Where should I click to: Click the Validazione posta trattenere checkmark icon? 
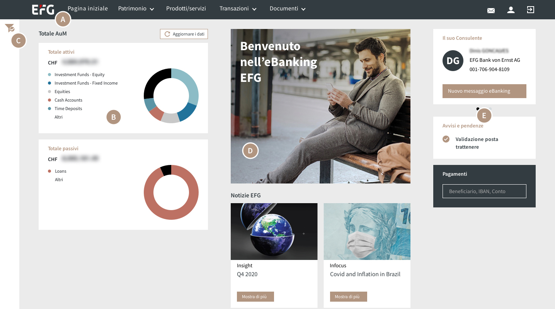(x=446, y=139)
